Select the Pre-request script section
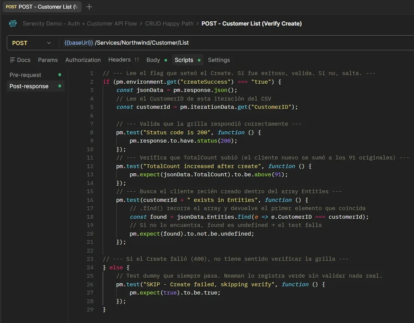 (x=25, y=75)
